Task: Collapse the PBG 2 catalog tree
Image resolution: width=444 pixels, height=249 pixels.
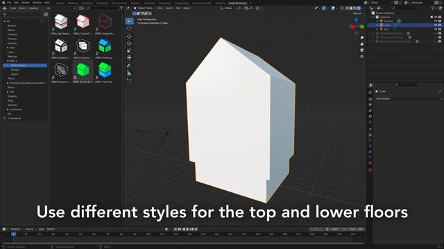Action: tap(8, 61)
